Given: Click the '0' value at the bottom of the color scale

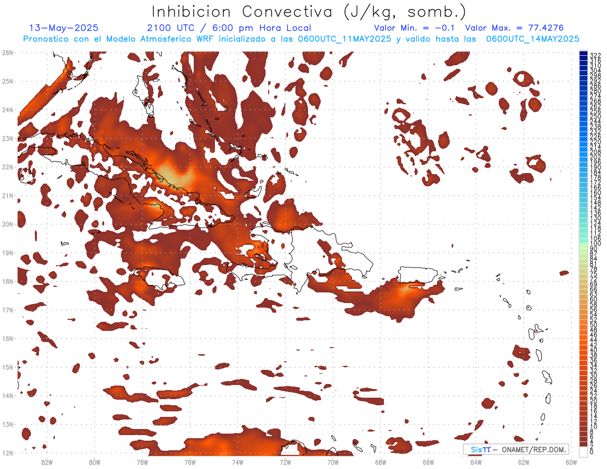Looking at the screenshot, I should [x=592, y=452].
